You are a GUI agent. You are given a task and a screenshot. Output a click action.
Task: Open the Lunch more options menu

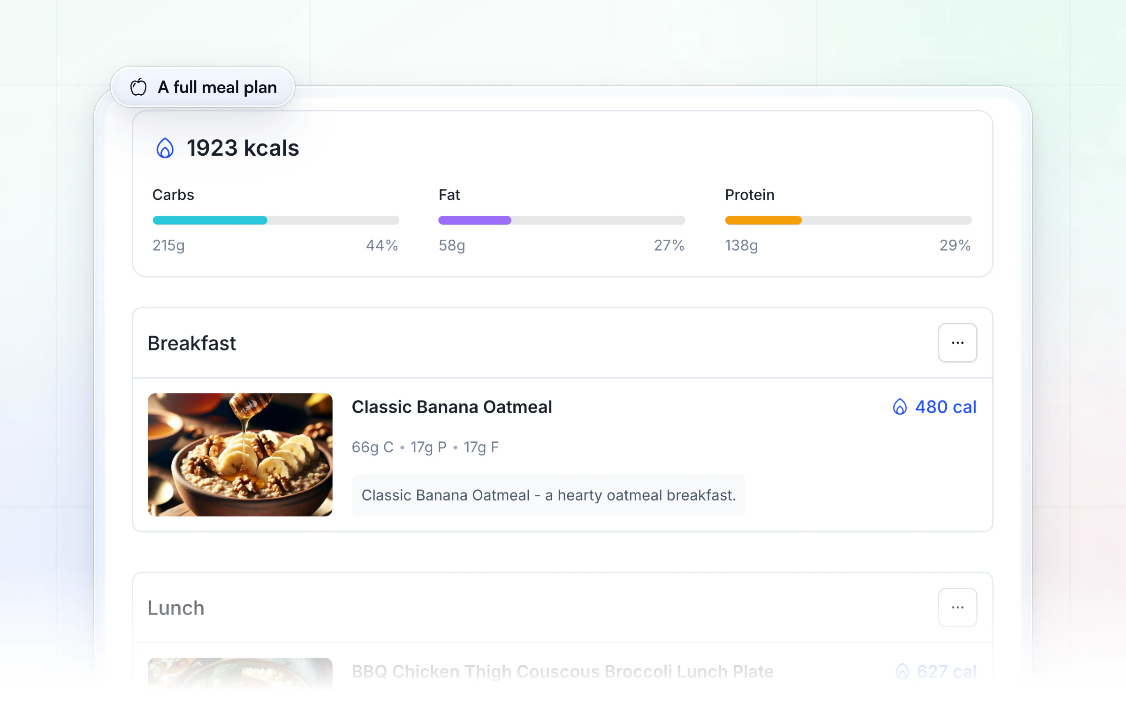[958, 607]
